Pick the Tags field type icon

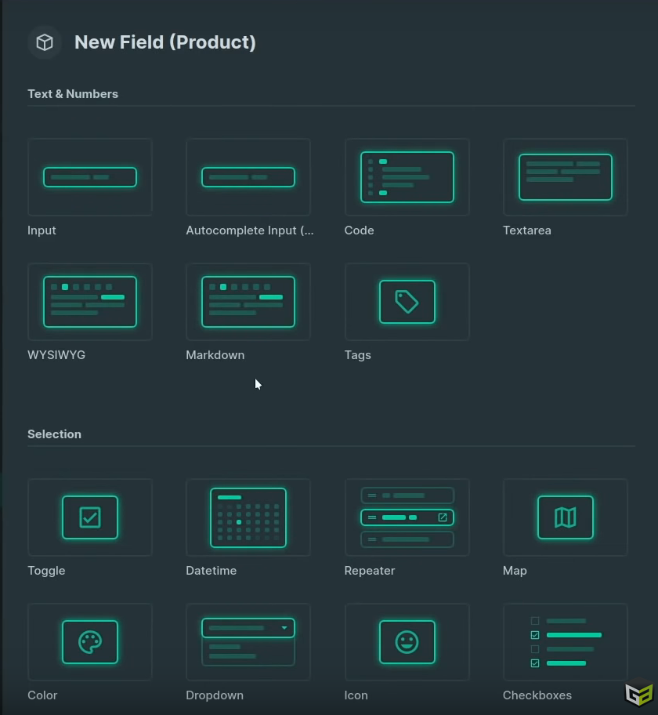tap(407, 301)
